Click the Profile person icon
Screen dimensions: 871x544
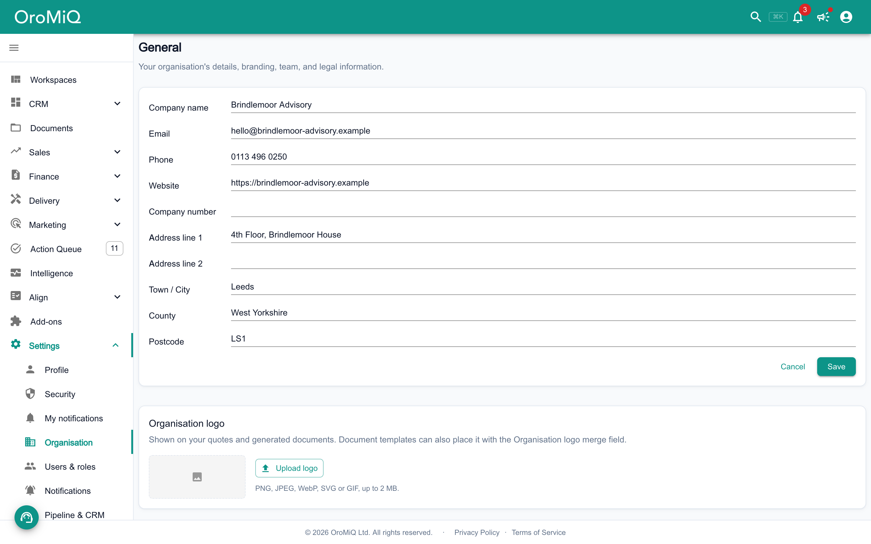[x=30, y=369]
